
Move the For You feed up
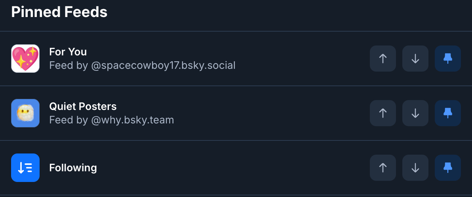(383, 59)
